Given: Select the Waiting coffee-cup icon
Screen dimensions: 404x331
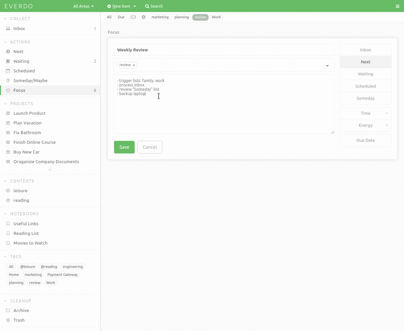Looking at the screenshot, I should 8,61.
